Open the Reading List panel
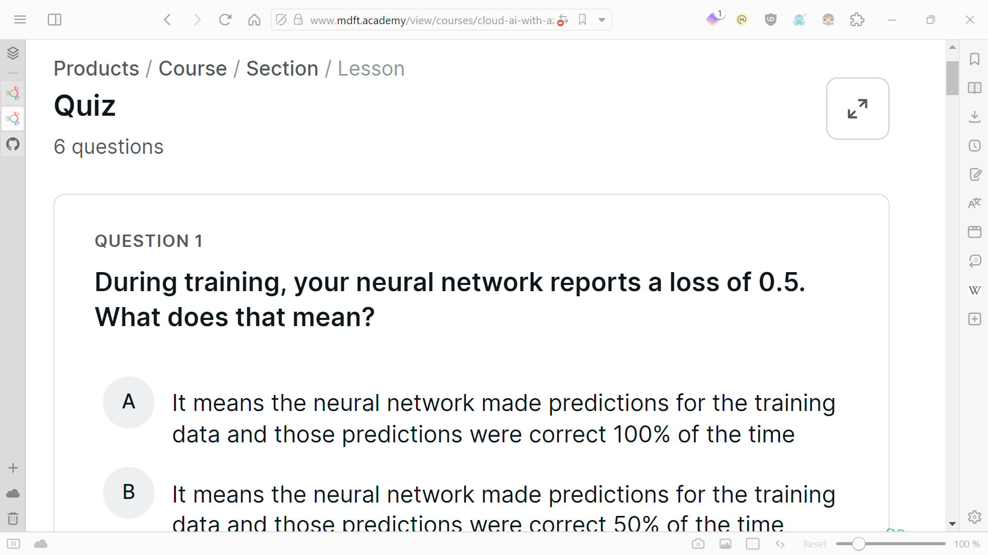Viewport: 988px width, 555px height. point(974,88)
